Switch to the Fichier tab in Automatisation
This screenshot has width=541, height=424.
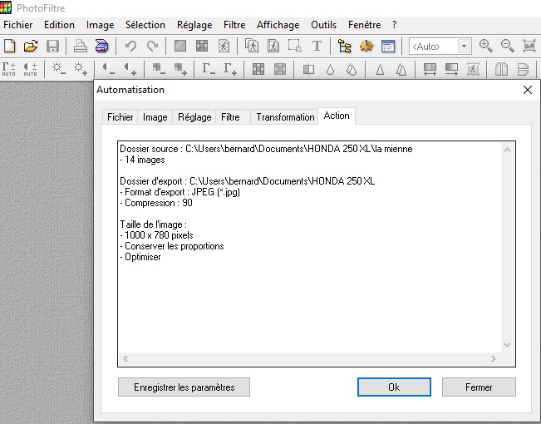click(120, 117)
